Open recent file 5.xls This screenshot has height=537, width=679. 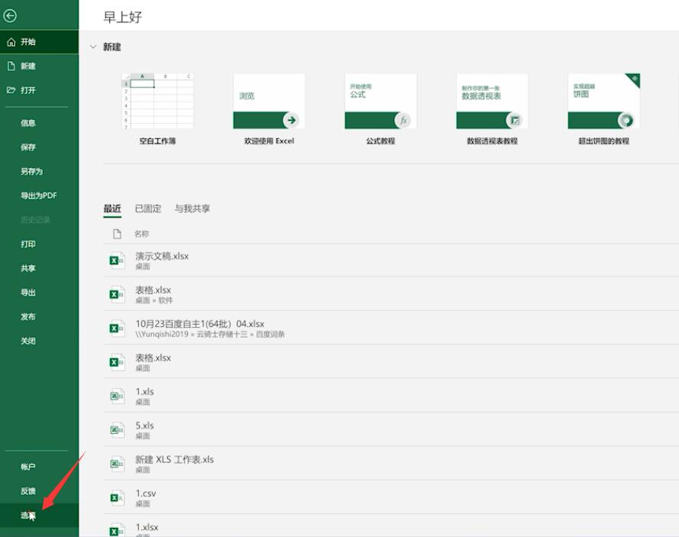(391, 430)
